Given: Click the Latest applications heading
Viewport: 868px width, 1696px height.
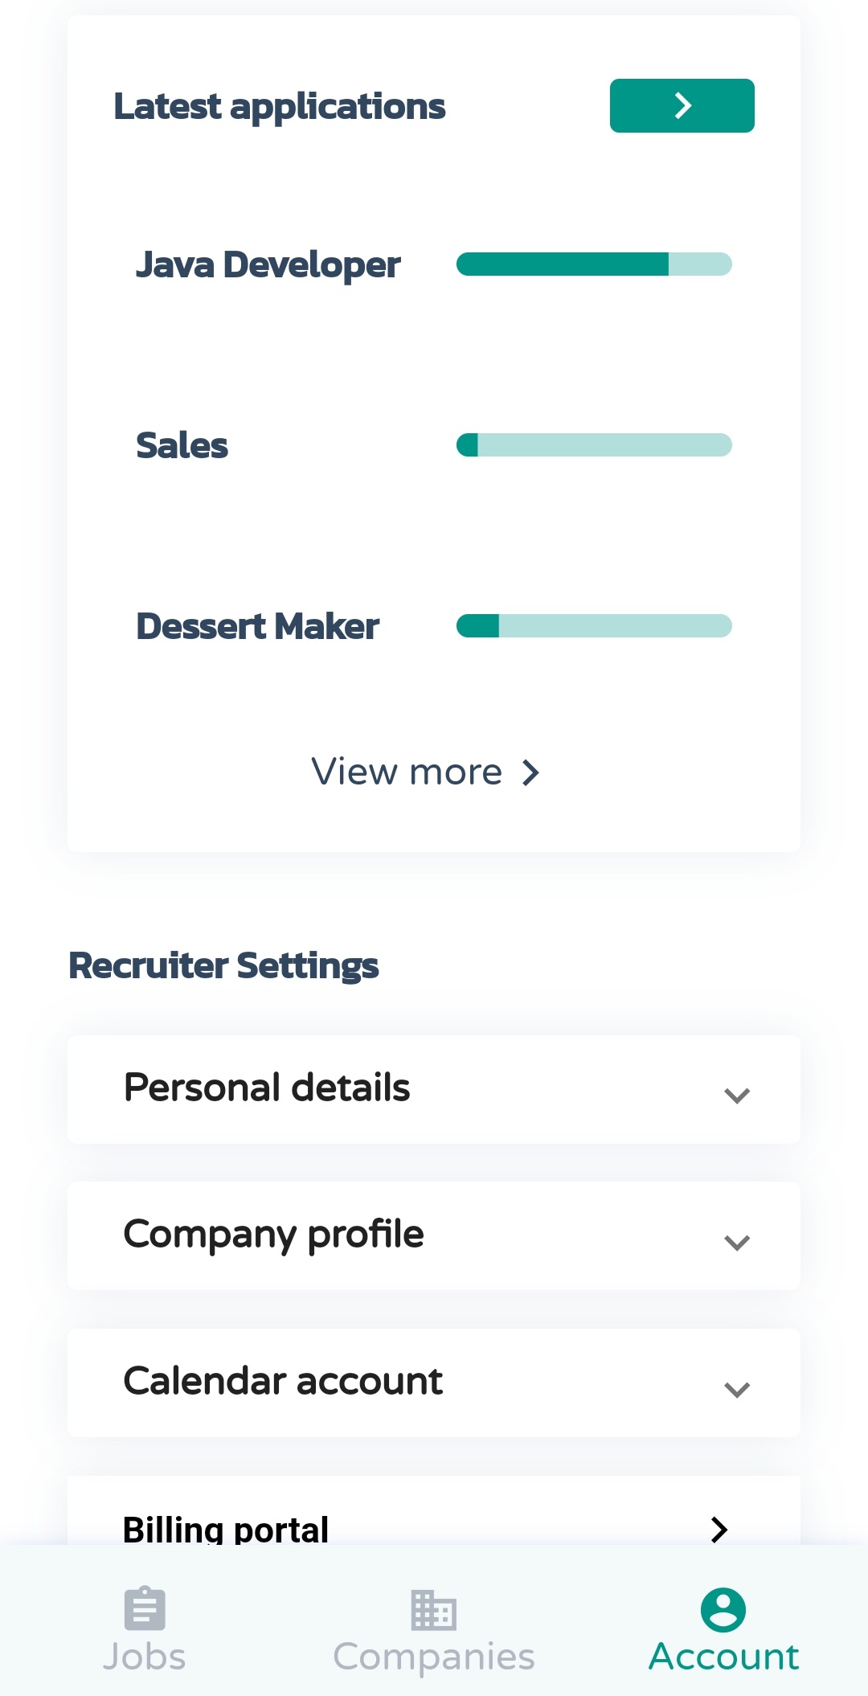Looking at the screenshot, I should tap(279, 105).
